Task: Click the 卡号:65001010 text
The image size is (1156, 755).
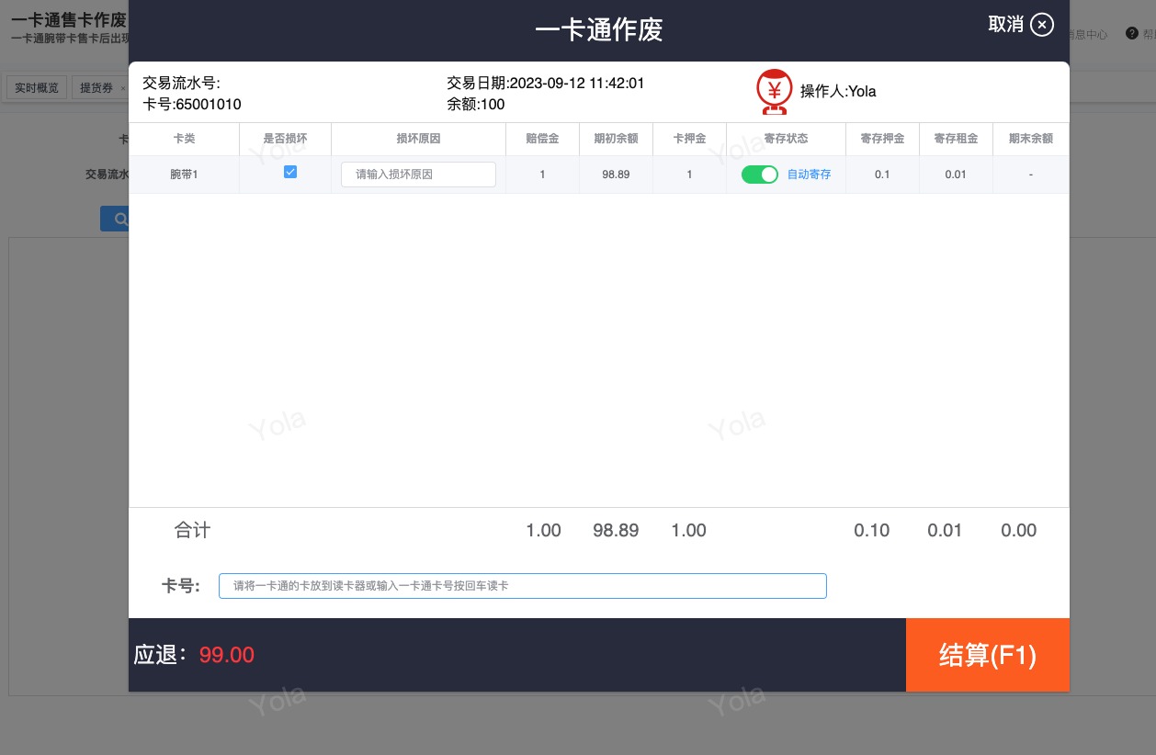Action: pos(192,105)
